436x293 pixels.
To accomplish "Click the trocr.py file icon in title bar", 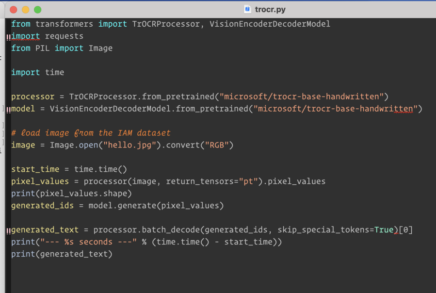I will coord(247,9).
